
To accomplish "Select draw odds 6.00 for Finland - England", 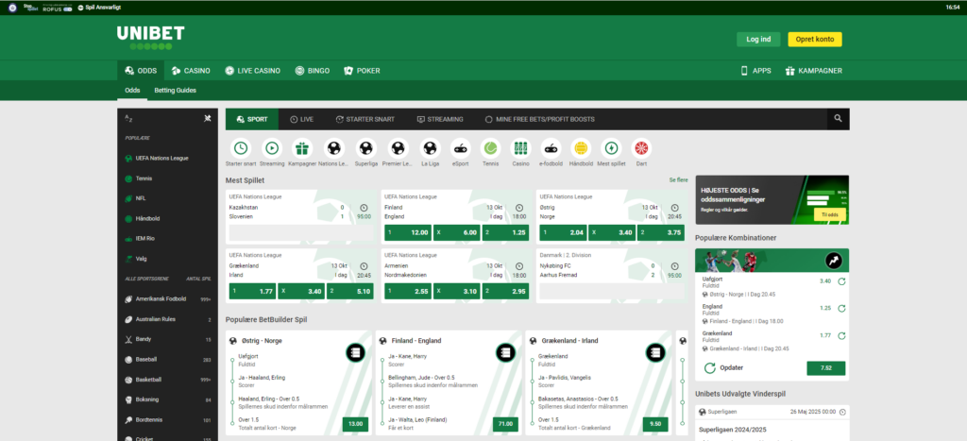I will [x=456, y=232].
